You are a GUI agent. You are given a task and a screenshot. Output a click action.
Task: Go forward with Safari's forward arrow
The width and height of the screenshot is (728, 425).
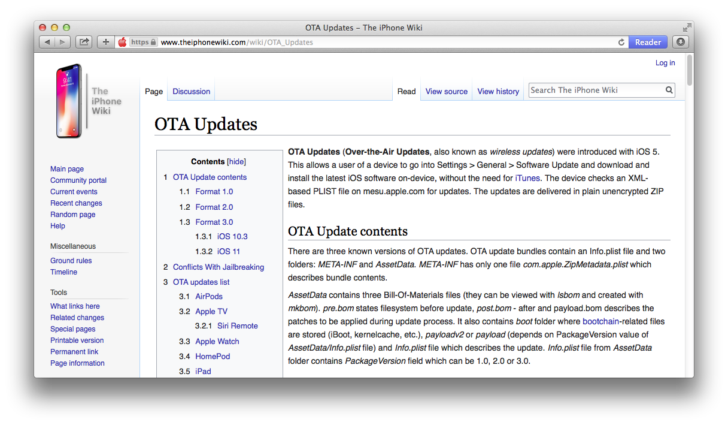pyautogui.click(x=63, y=42)
